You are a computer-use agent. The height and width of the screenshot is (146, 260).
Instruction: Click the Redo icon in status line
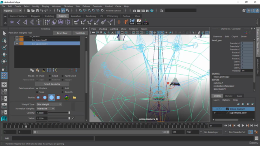point(46,11)
